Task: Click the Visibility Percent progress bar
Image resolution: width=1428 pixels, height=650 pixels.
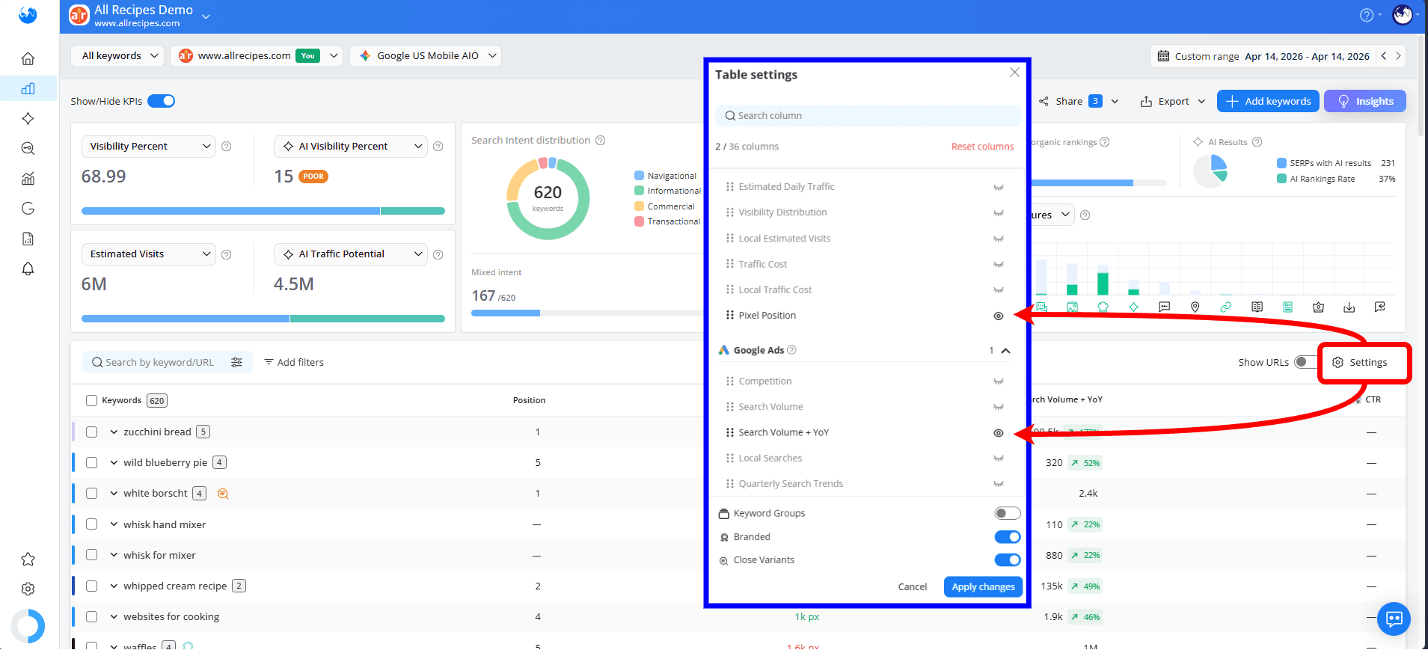Action: pos(263,211)
